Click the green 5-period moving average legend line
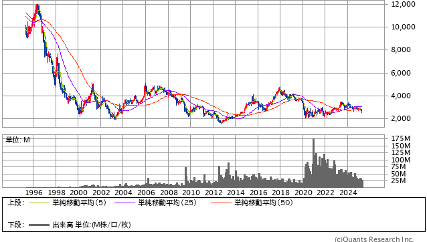This screenshot has height=242, width=427. 39,203
